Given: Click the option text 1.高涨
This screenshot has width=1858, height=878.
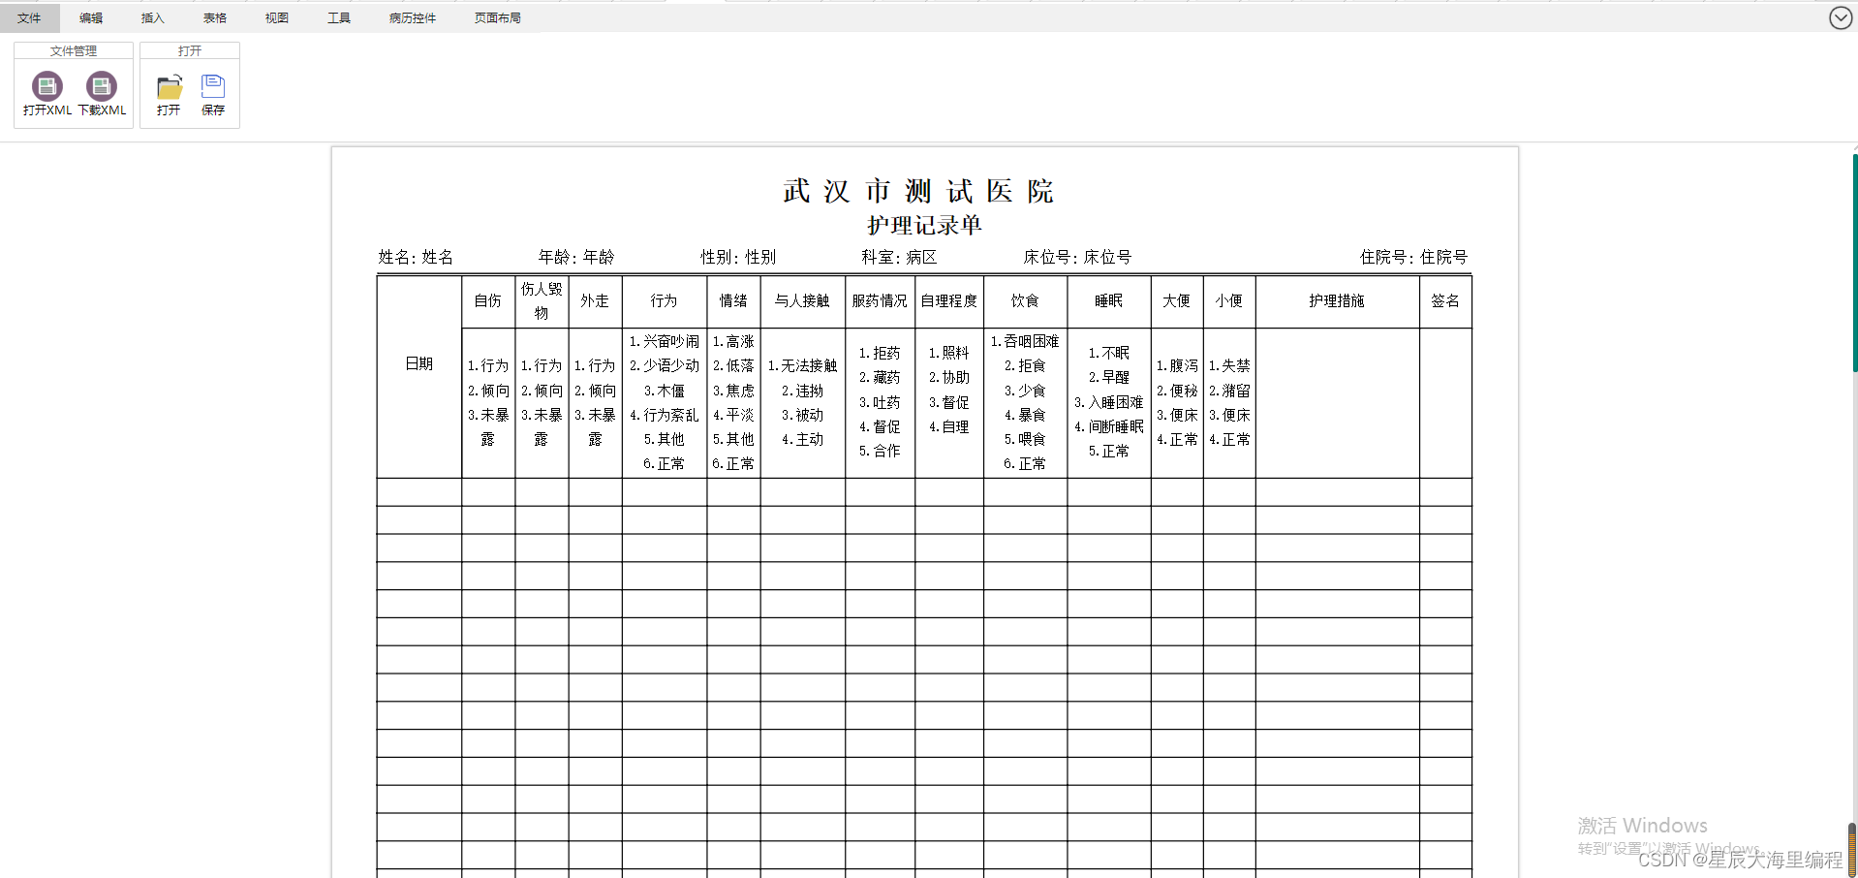Looking at the screenshot, I should pos(733,341).
